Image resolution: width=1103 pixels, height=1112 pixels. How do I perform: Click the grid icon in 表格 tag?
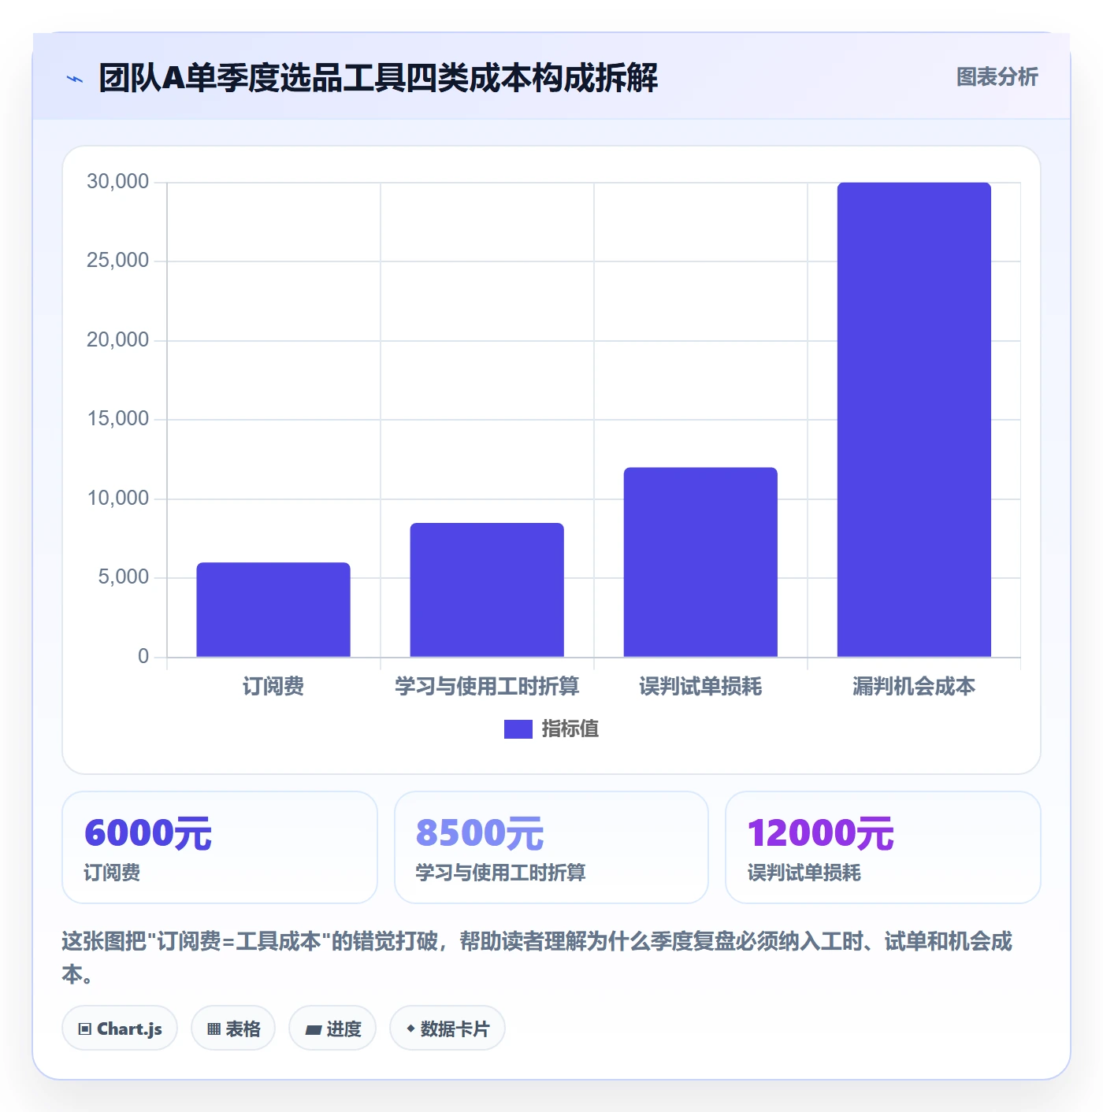pos(214,1029)
